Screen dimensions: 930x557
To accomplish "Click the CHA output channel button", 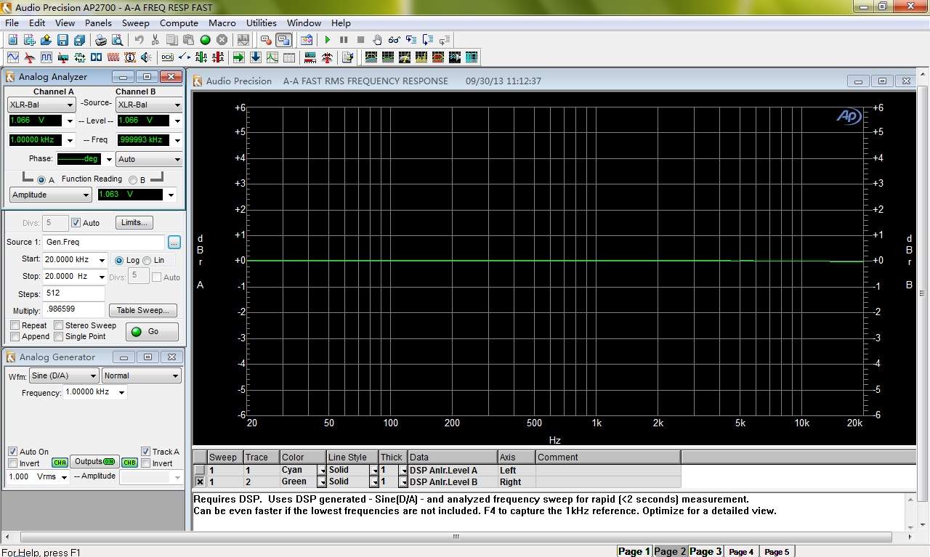I will click(x=60, y=463).
